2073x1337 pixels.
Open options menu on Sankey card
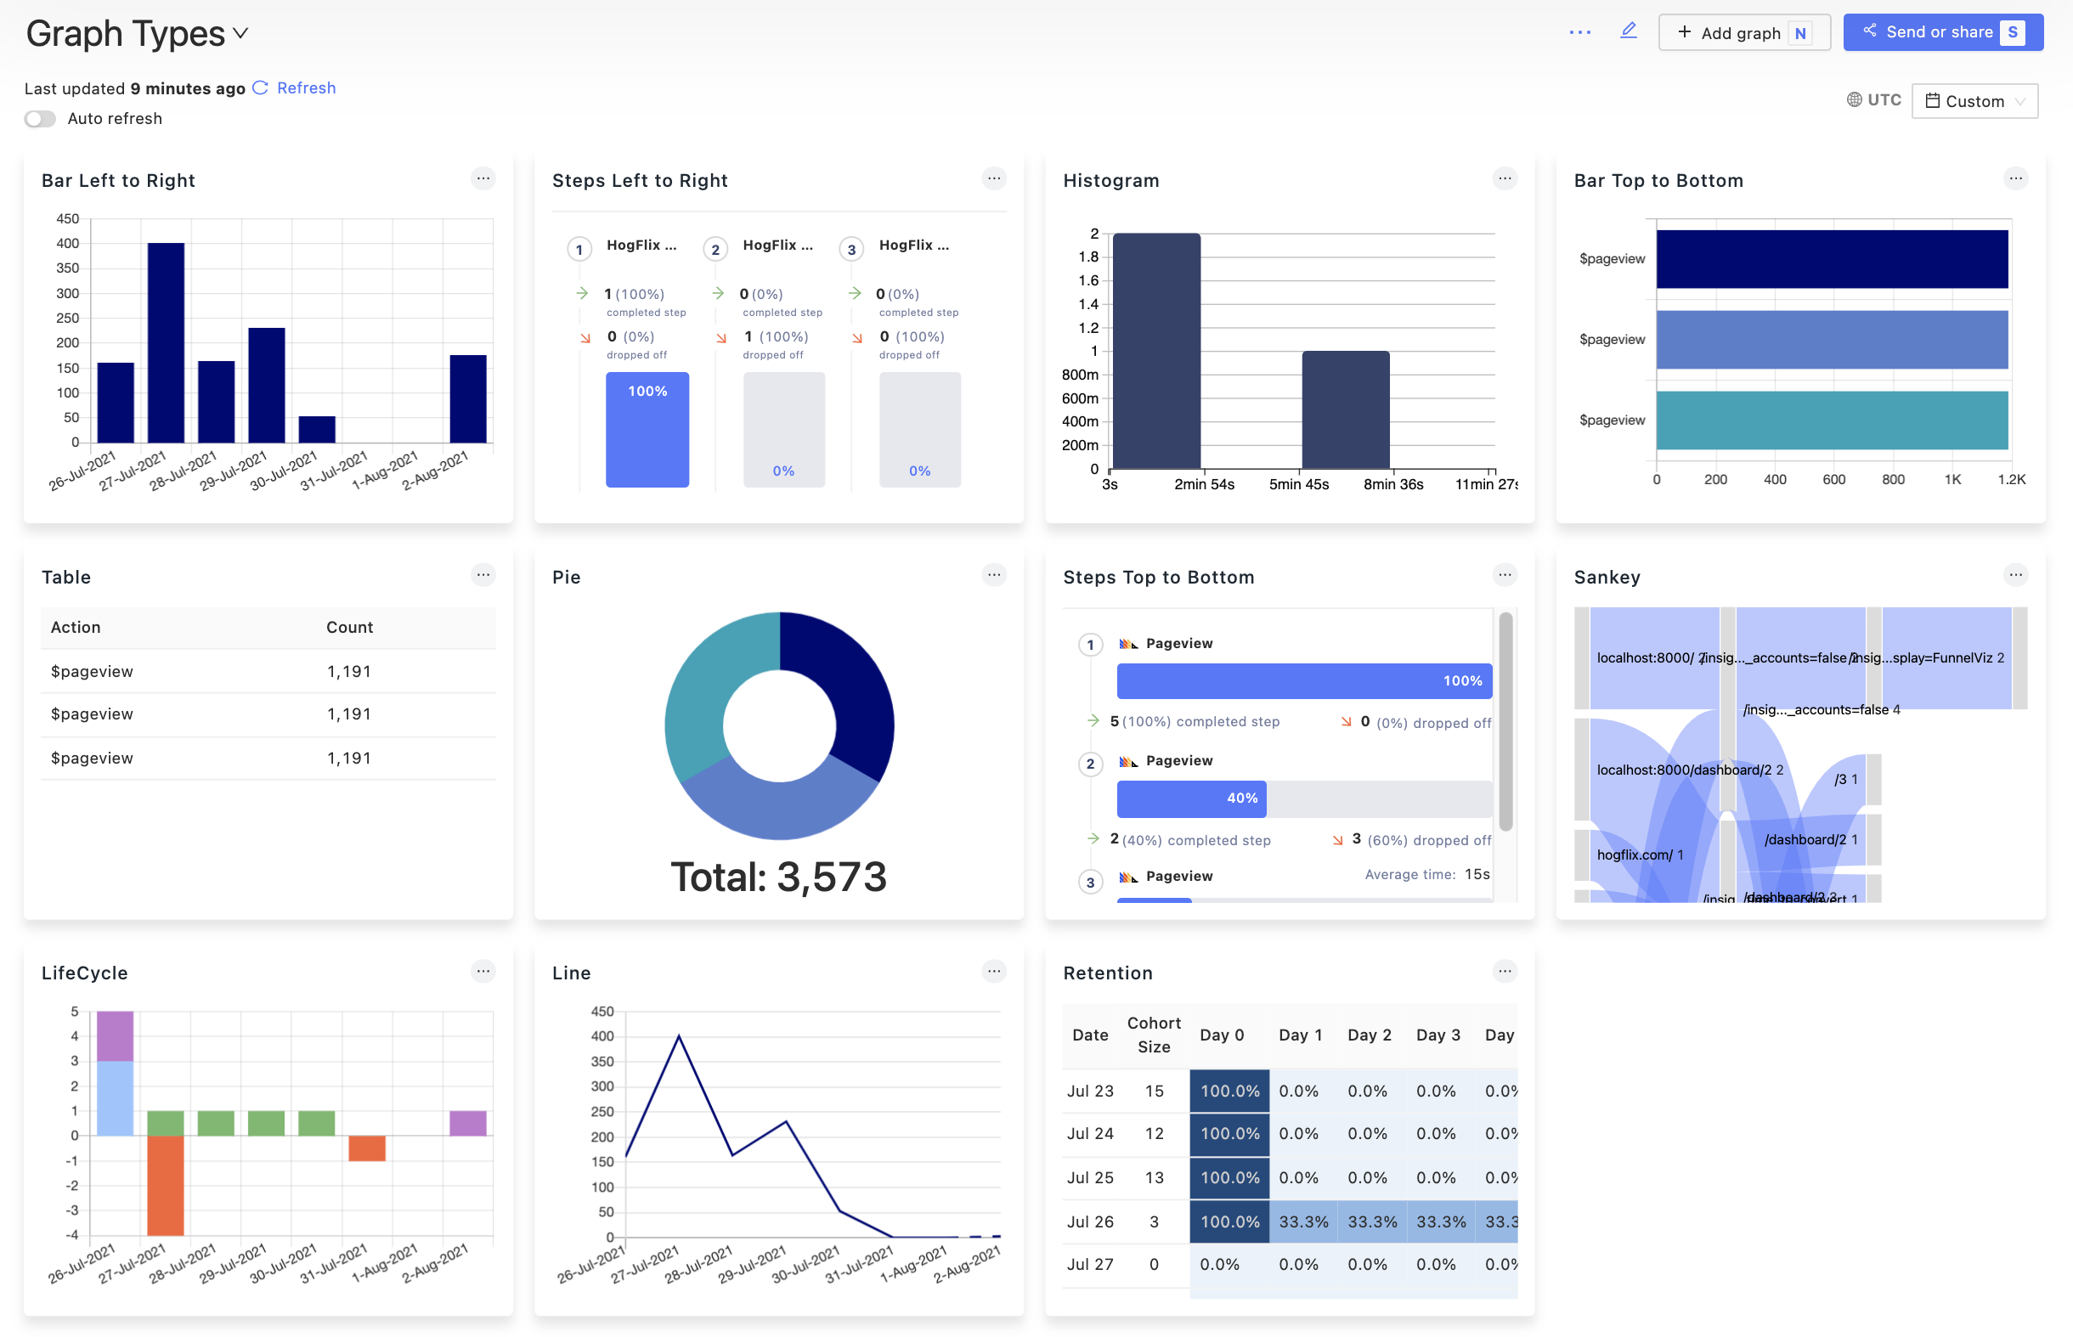pos(2015,575)
